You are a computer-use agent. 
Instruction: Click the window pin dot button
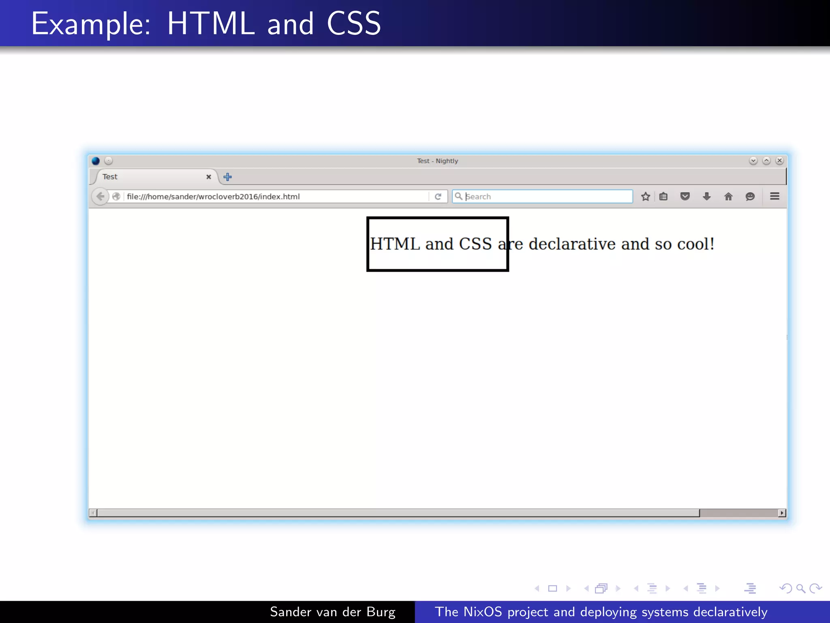pyautogui.click(x=109, y=161)
